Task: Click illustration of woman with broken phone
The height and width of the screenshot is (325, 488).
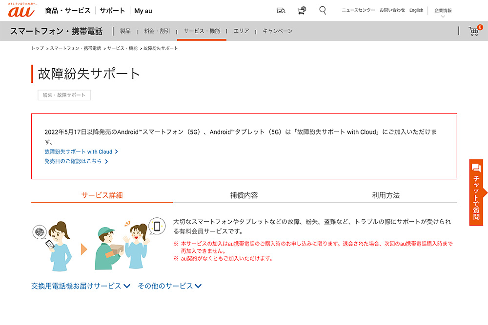Action: coord(53,246)
